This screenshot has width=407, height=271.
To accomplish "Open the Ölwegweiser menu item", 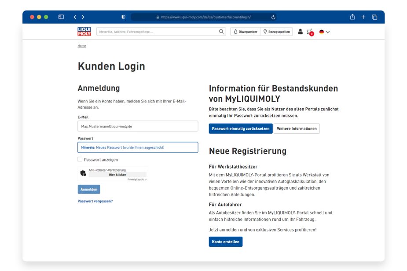I will (245, 32).
